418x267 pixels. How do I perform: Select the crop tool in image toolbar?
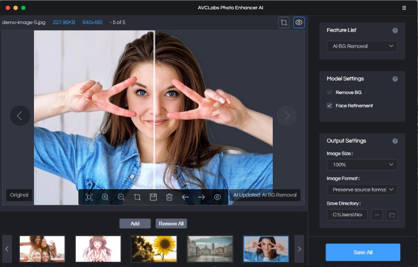[137, 197]
